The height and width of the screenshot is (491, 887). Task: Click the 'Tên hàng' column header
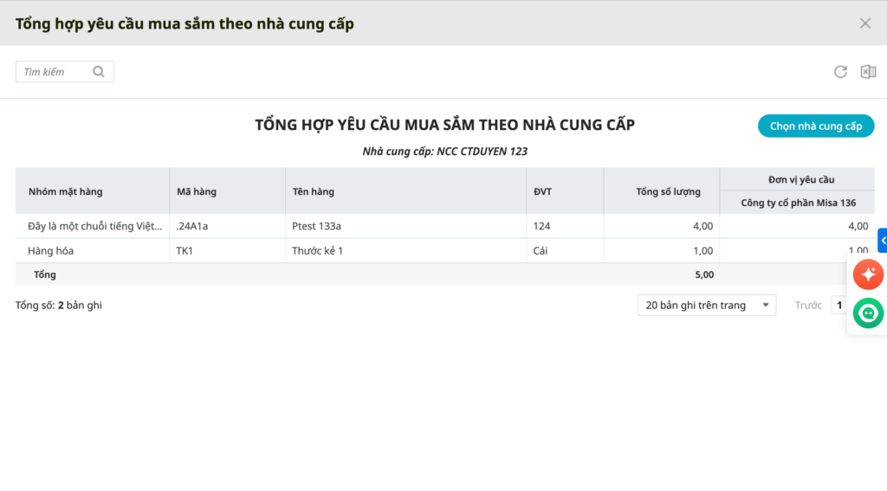(x=314, y=191)
